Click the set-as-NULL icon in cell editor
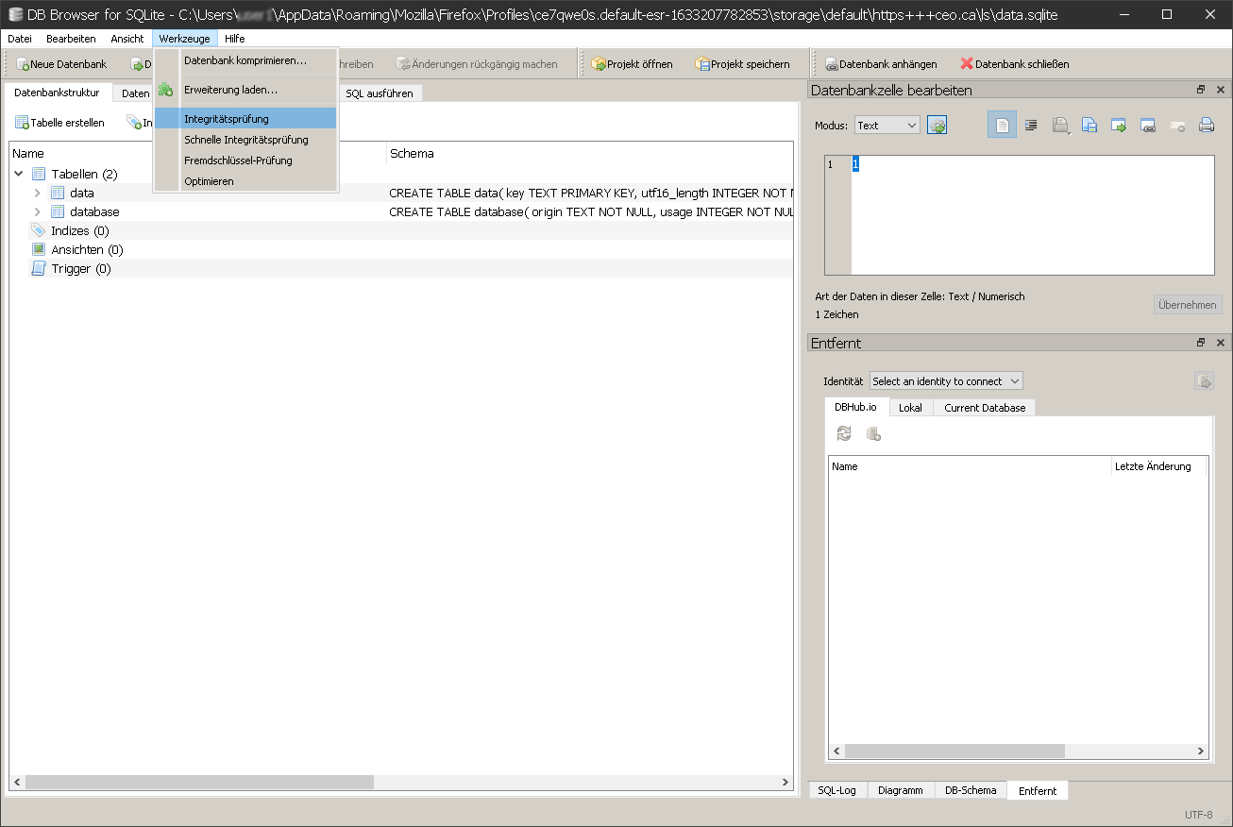 tap(1177, 125)
